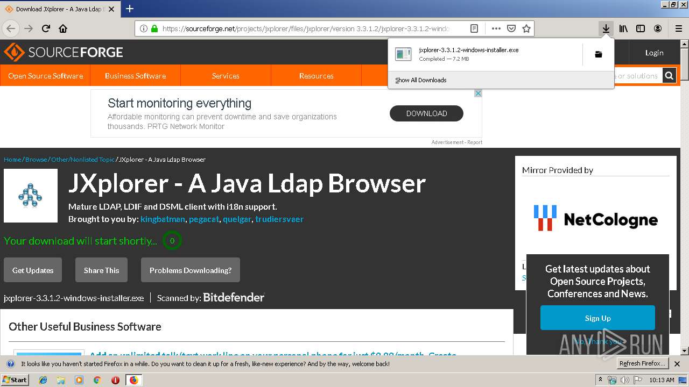689x387 pixels.
Task: Click the Start monitoring everything ad headline
Action: 179,103
